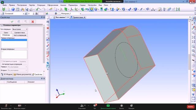Viewport: 196px width, 110px height.
Task: Confirm operation with green checkmark in Свойства
Action: [x=12, y=22]
